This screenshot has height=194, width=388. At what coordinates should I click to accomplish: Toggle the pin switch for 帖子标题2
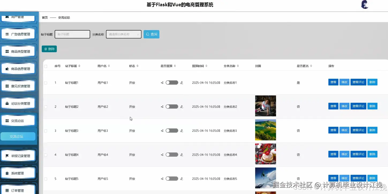(x=172, y=107)
